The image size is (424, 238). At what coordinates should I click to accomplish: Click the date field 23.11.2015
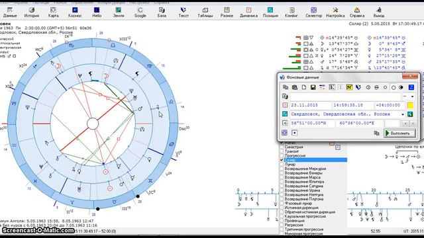310,105
